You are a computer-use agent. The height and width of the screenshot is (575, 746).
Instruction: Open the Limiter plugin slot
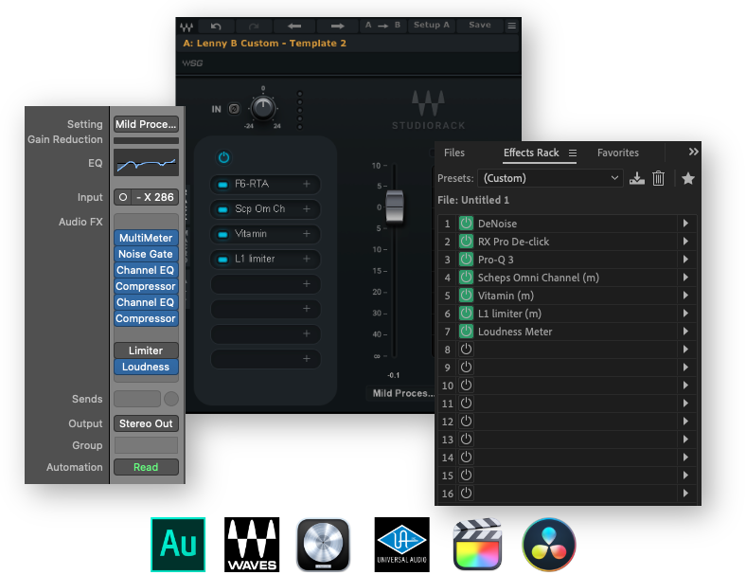click(146, 350)
